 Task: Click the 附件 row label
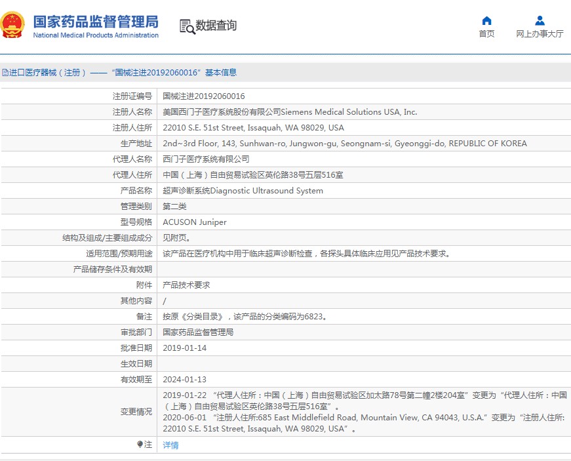(x=144, y=285)
